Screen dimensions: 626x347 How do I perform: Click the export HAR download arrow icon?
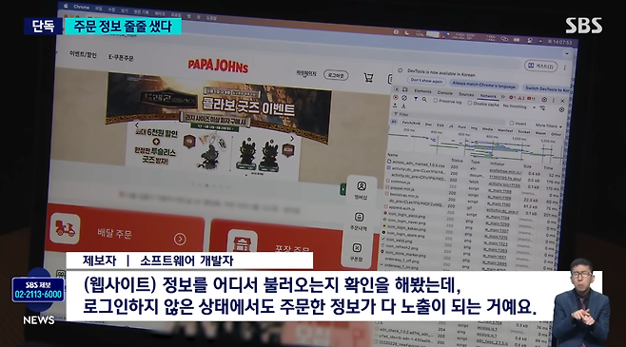point(403,106)
